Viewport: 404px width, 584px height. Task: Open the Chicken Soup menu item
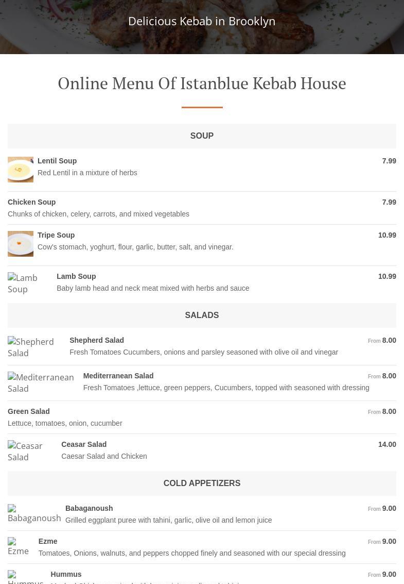click(x=32, y=202)
